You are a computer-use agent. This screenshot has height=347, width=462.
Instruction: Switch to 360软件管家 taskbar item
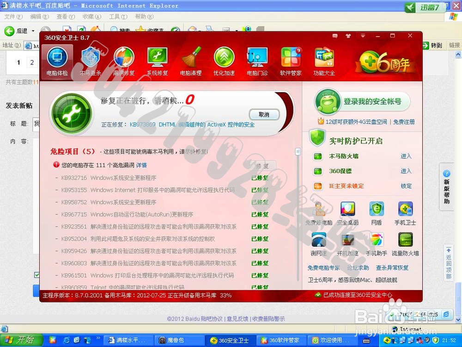[282, 340]
